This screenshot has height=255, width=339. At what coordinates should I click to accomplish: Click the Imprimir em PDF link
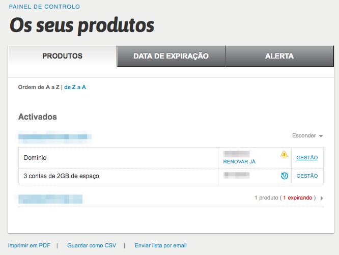coord(29,245)
